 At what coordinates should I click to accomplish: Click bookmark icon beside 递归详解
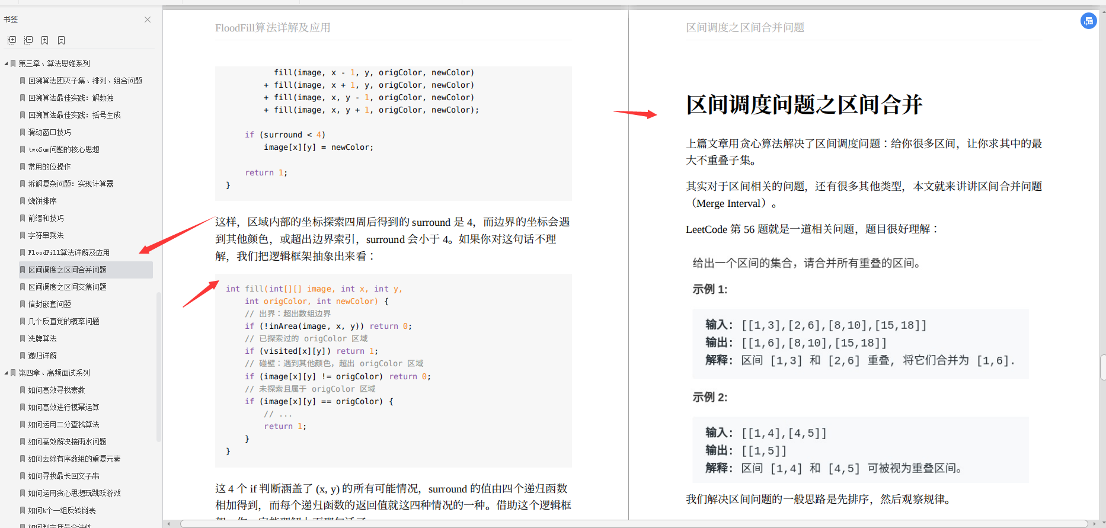23,356
